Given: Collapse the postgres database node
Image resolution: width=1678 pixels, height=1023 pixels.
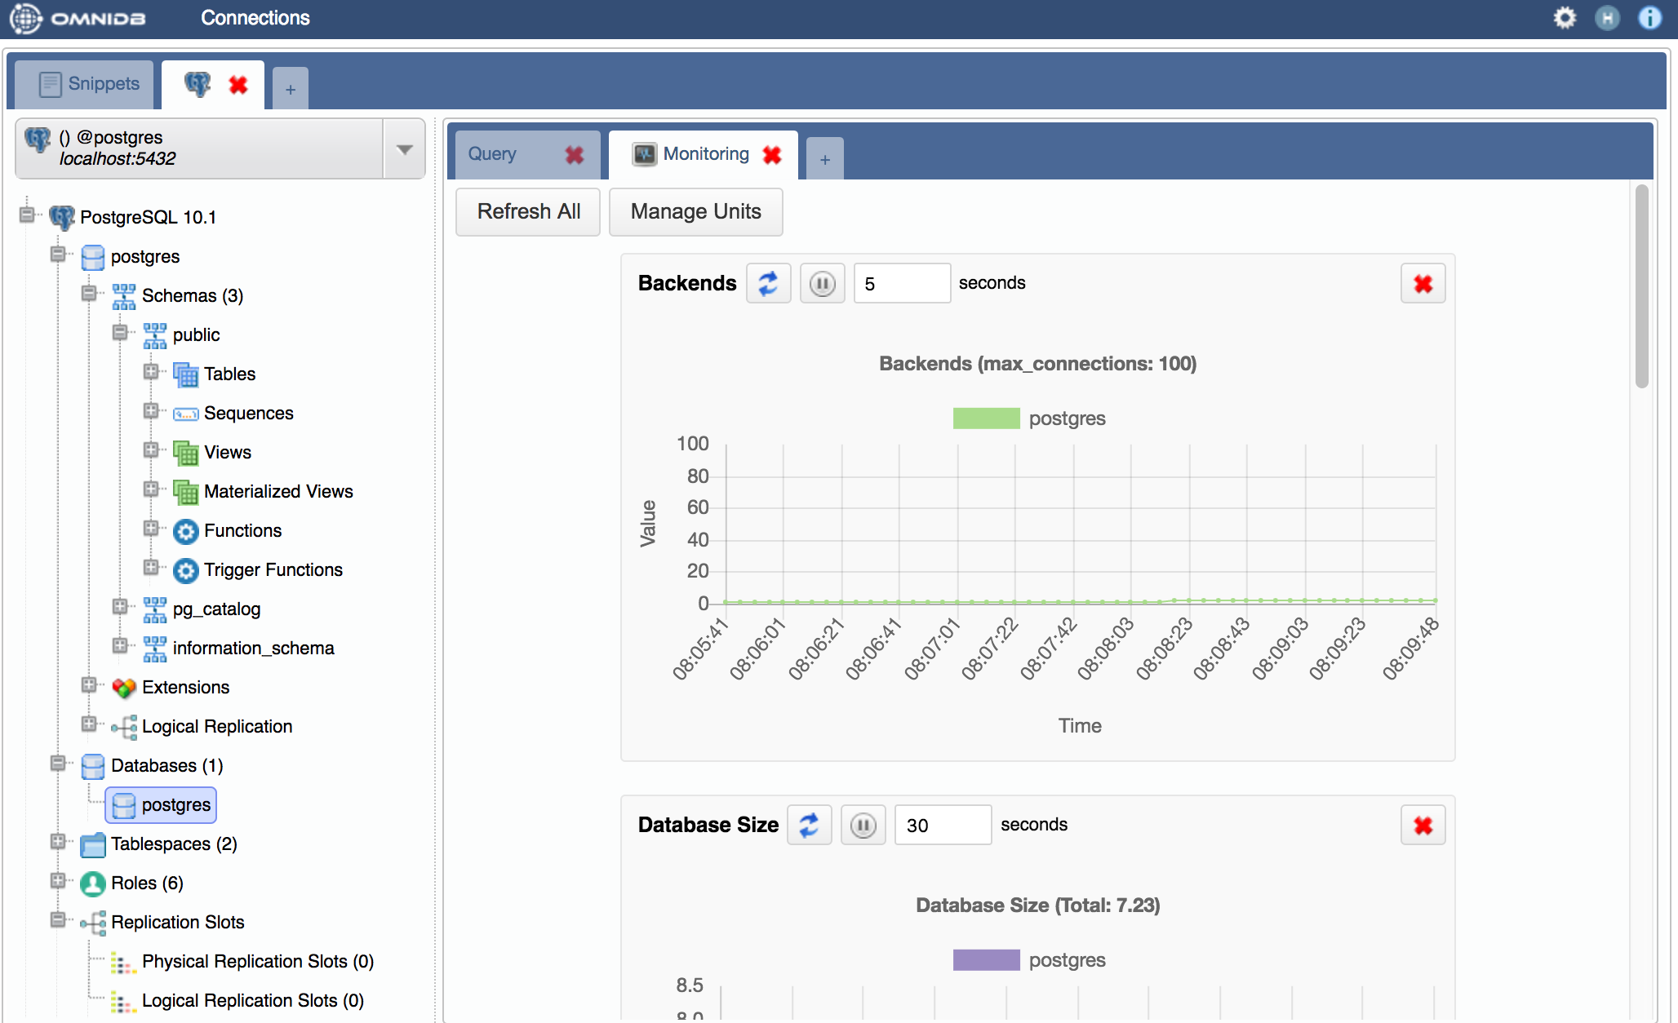Looking at the screenshot, I should (58, 255).
